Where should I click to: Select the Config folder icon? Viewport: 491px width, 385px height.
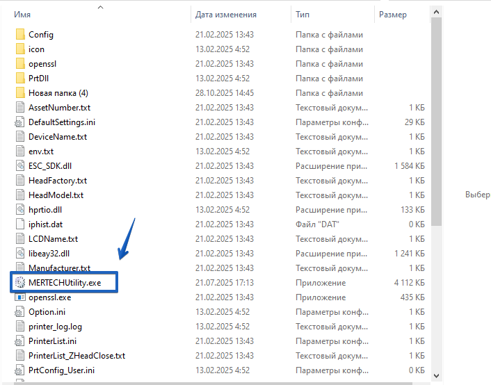[19, 35]
